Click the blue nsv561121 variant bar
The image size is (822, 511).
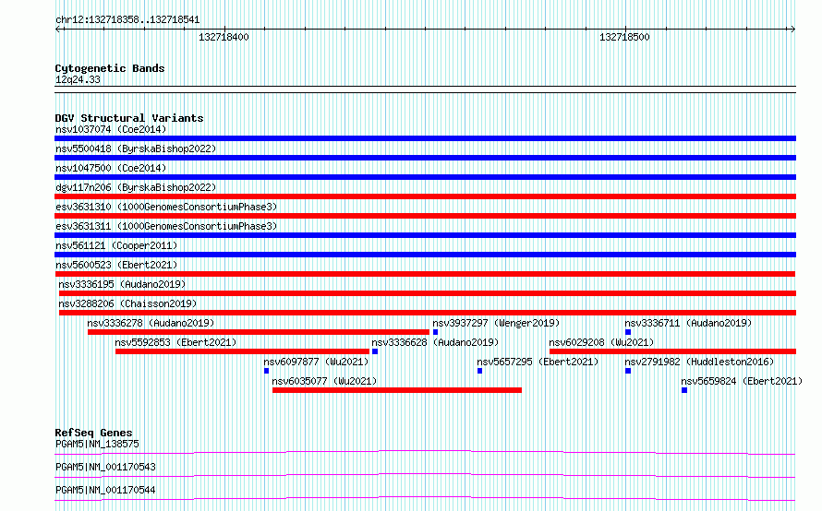coord(425,255)
